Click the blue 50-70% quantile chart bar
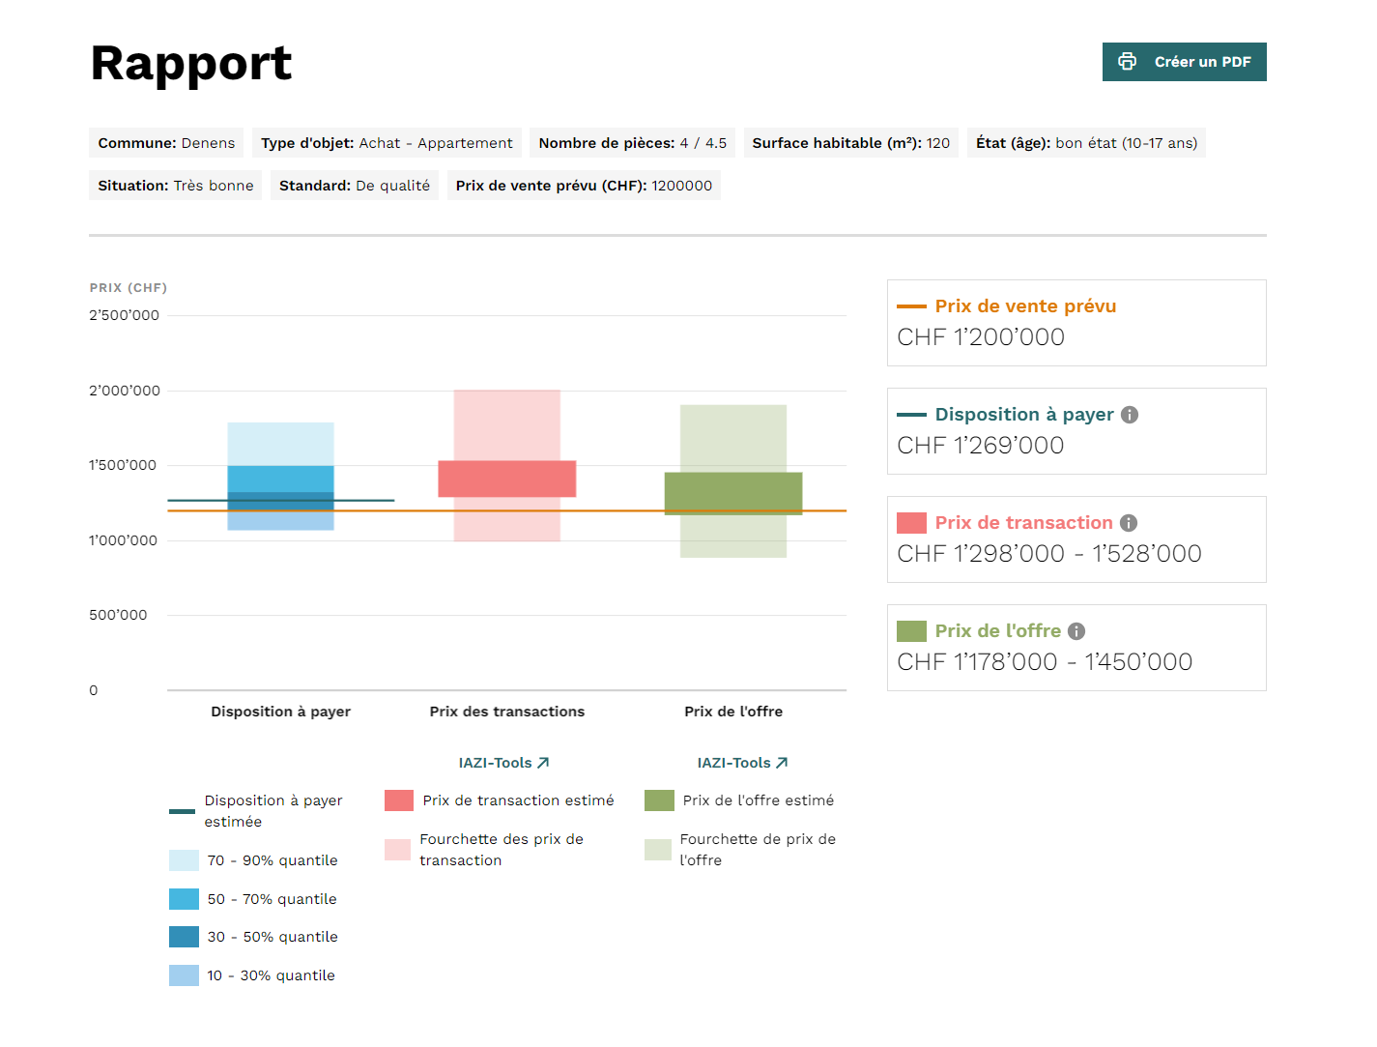The image size is (1377, 1047). [x=281, y=479]
